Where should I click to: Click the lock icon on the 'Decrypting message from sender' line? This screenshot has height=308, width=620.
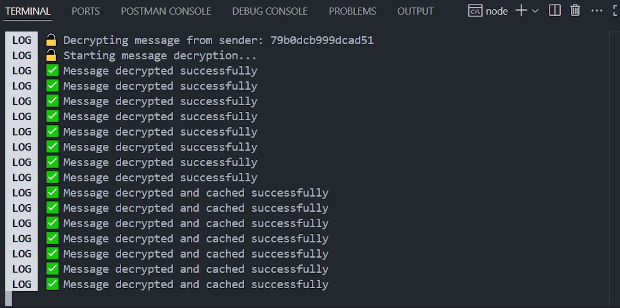point(52,40)
